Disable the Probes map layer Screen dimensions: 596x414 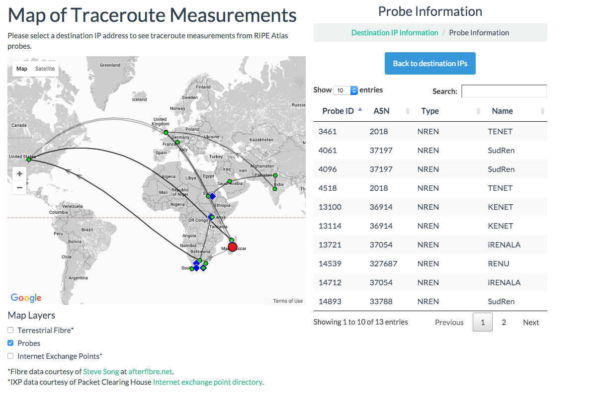10,343
